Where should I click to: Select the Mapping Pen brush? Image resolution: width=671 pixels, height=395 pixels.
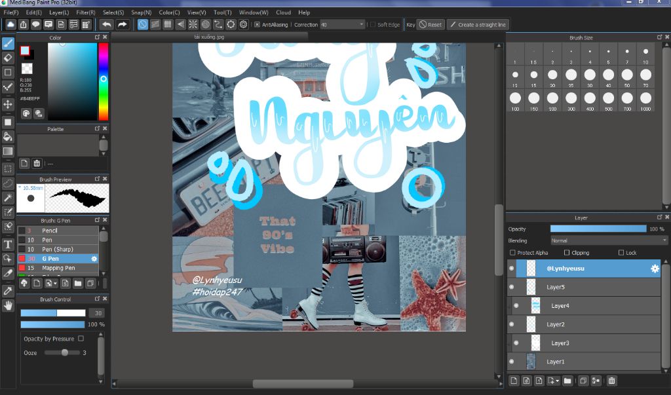[58, 268]
